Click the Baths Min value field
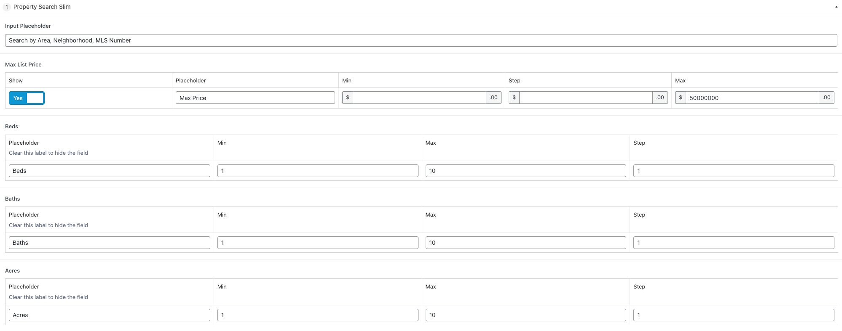The width and height of the screenshot is (842, 331). 318,243
